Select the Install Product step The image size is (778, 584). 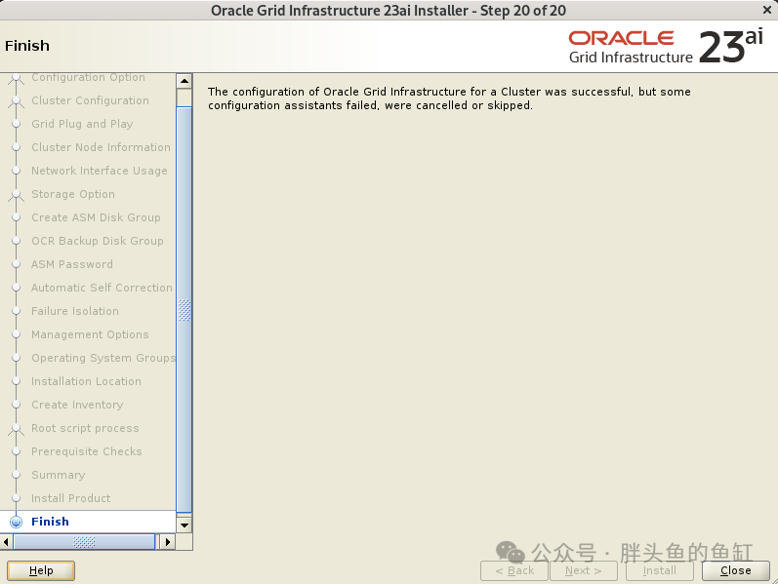(x=71, y=498)
